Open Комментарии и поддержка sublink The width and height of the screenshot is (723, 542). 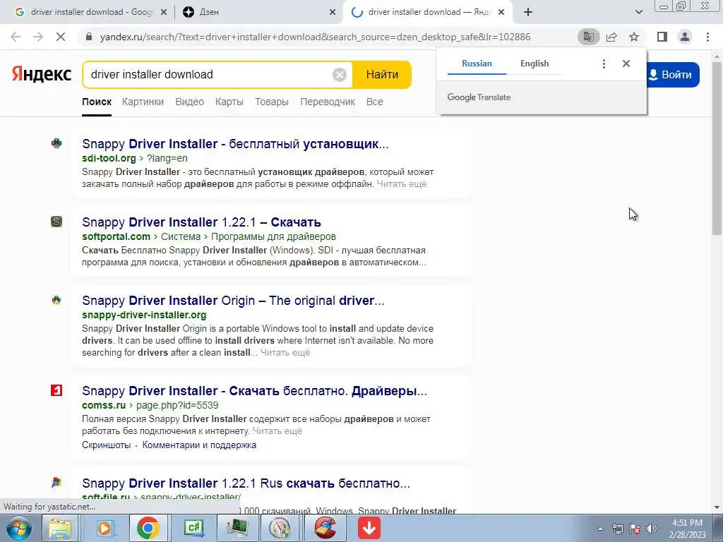(x=199, y=445)
